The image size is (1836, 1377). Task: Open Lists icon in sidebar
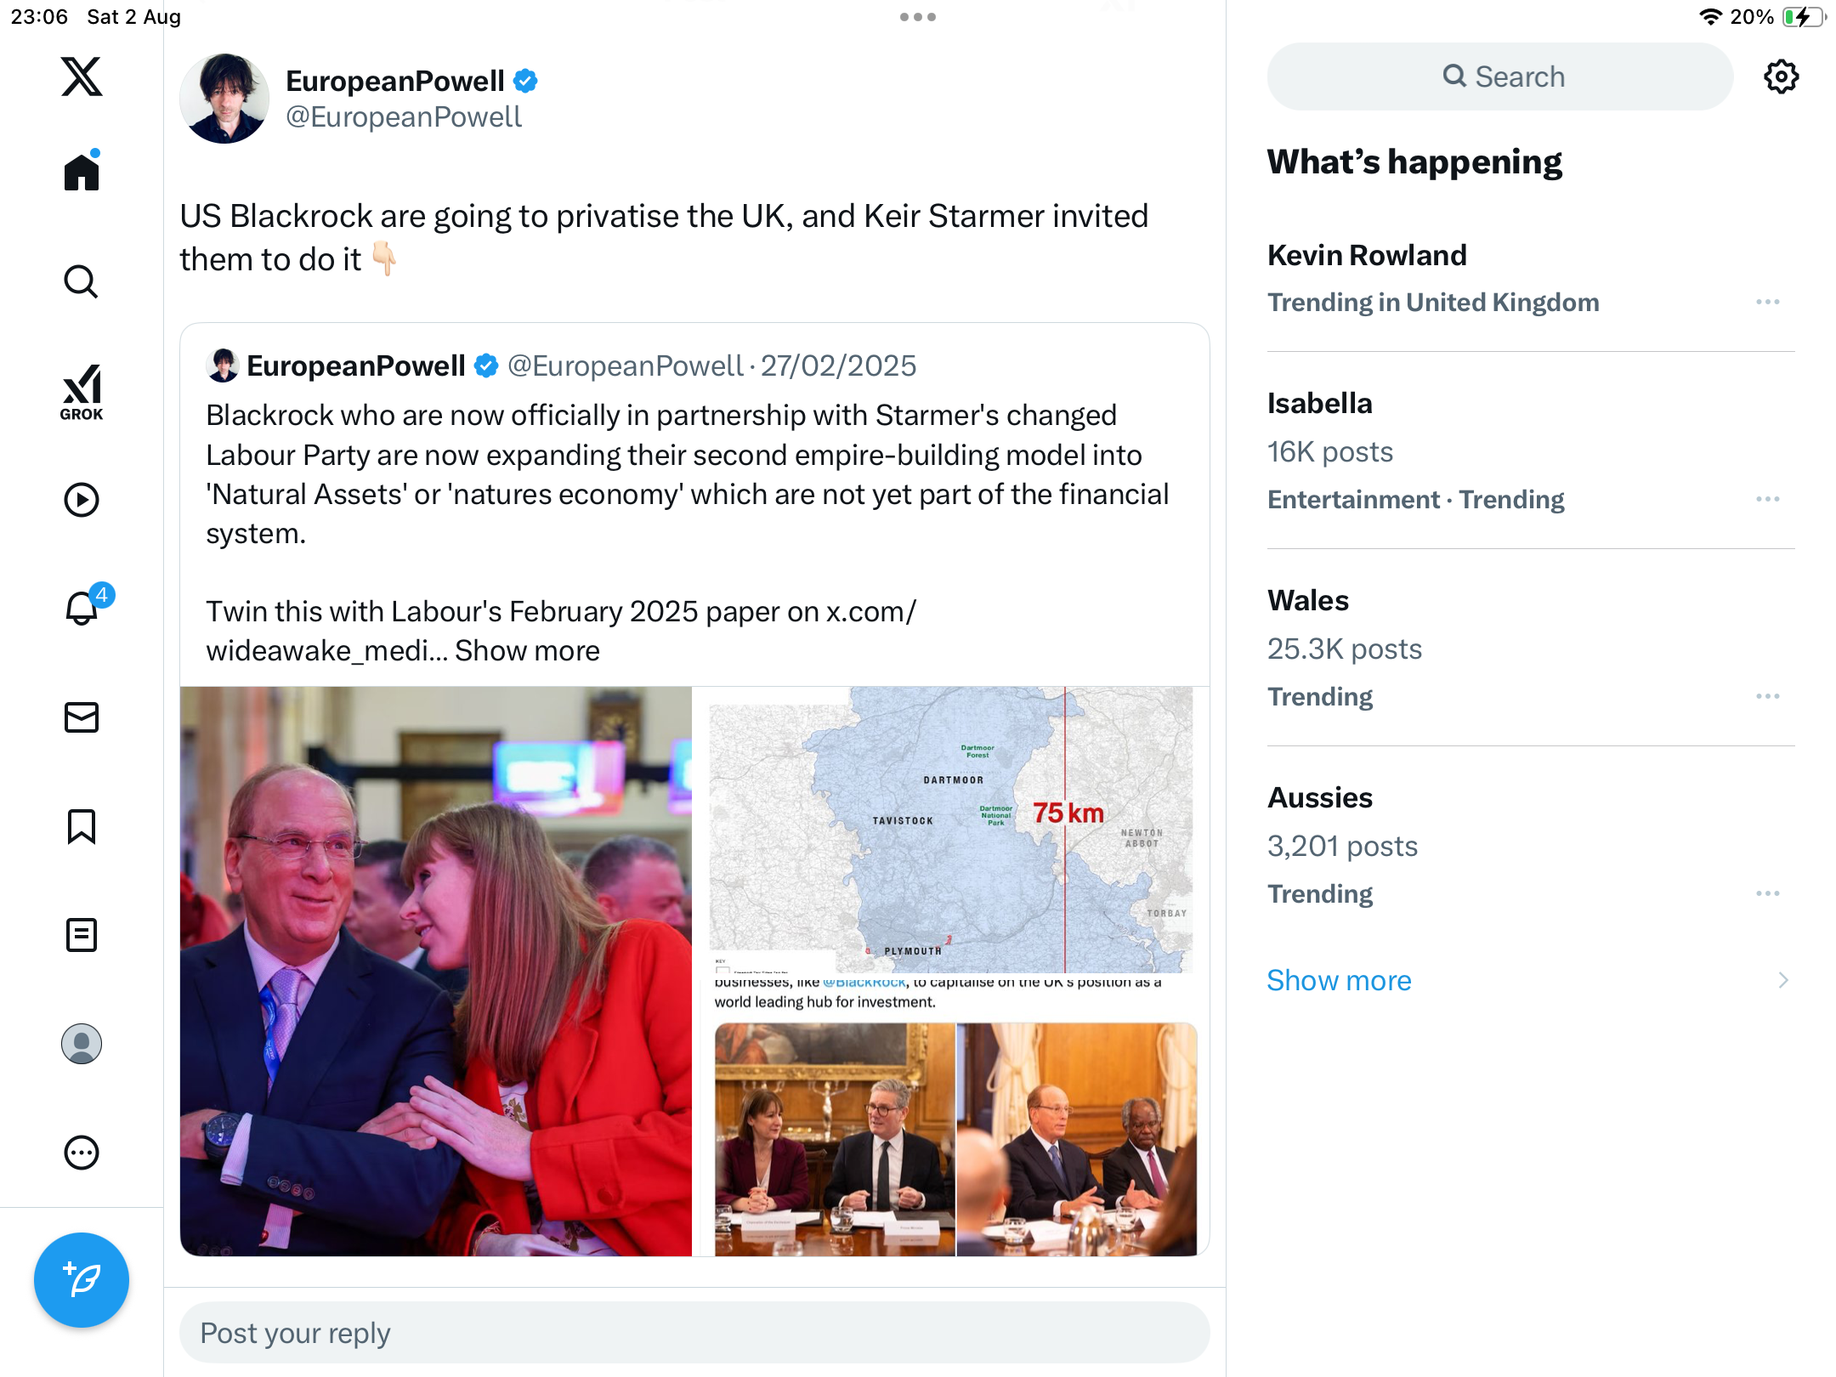pos(82,935)
